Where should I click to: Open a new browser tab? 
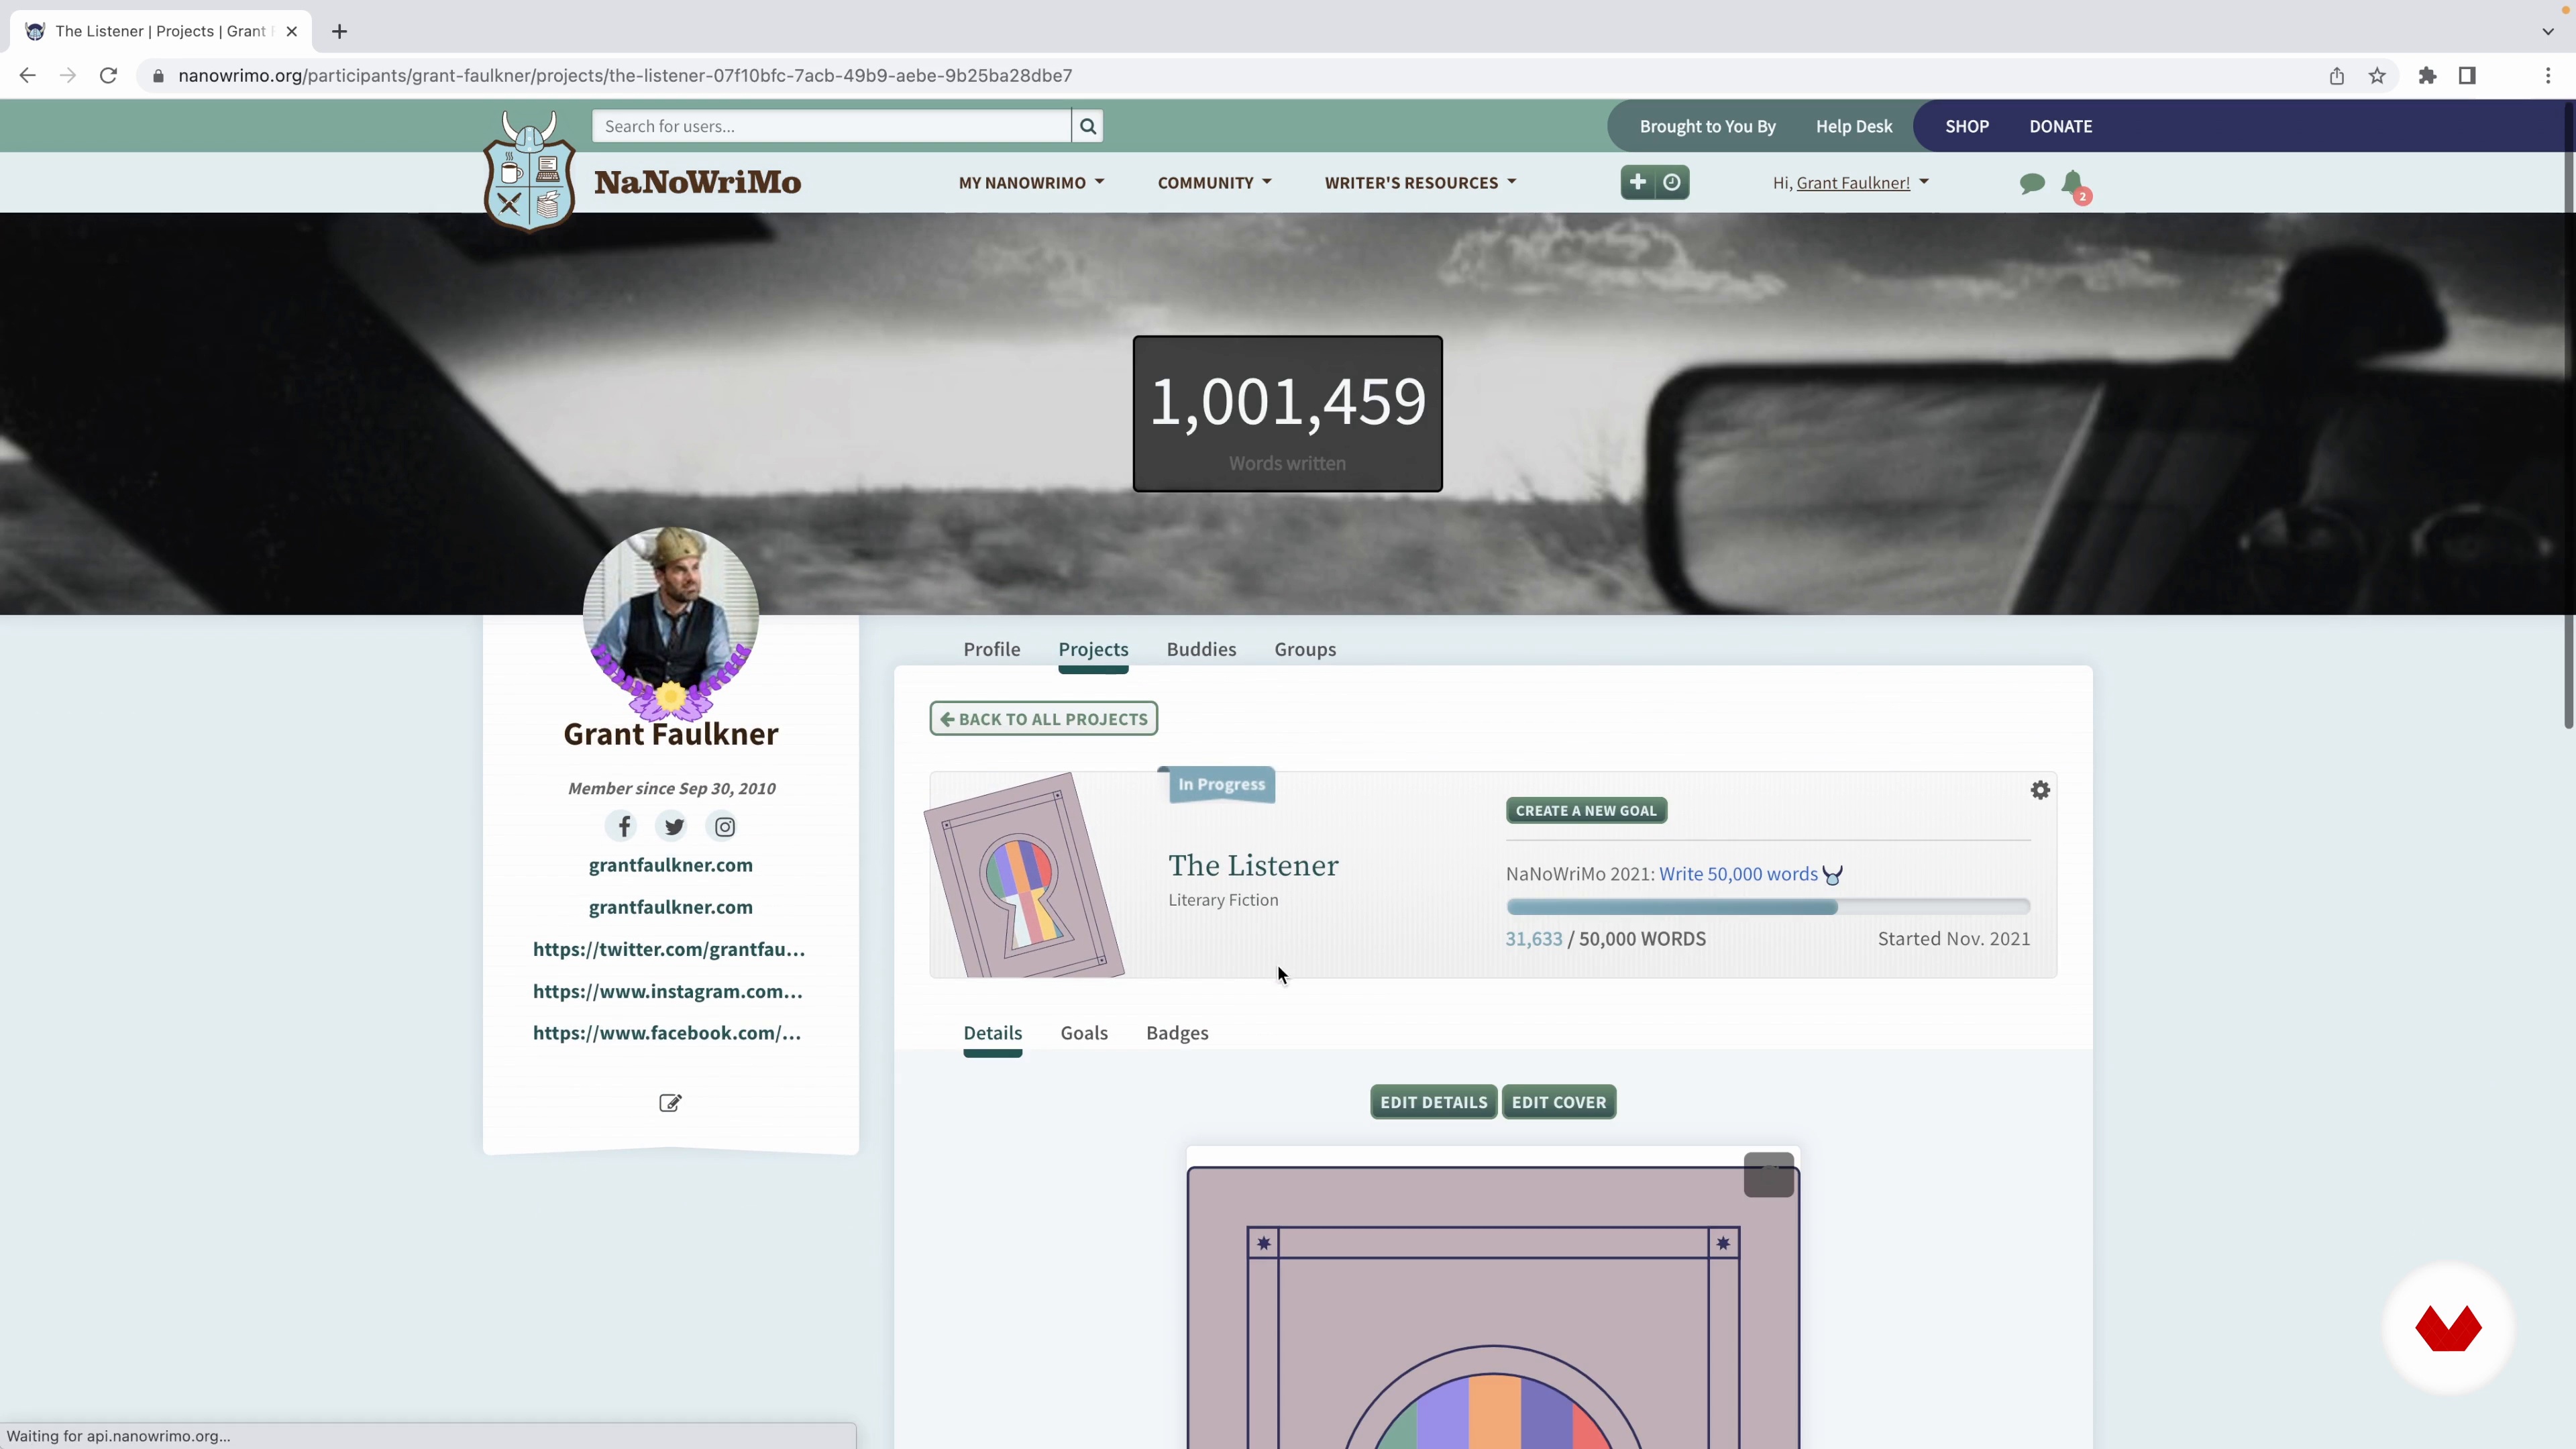click(x=339, y=31)
